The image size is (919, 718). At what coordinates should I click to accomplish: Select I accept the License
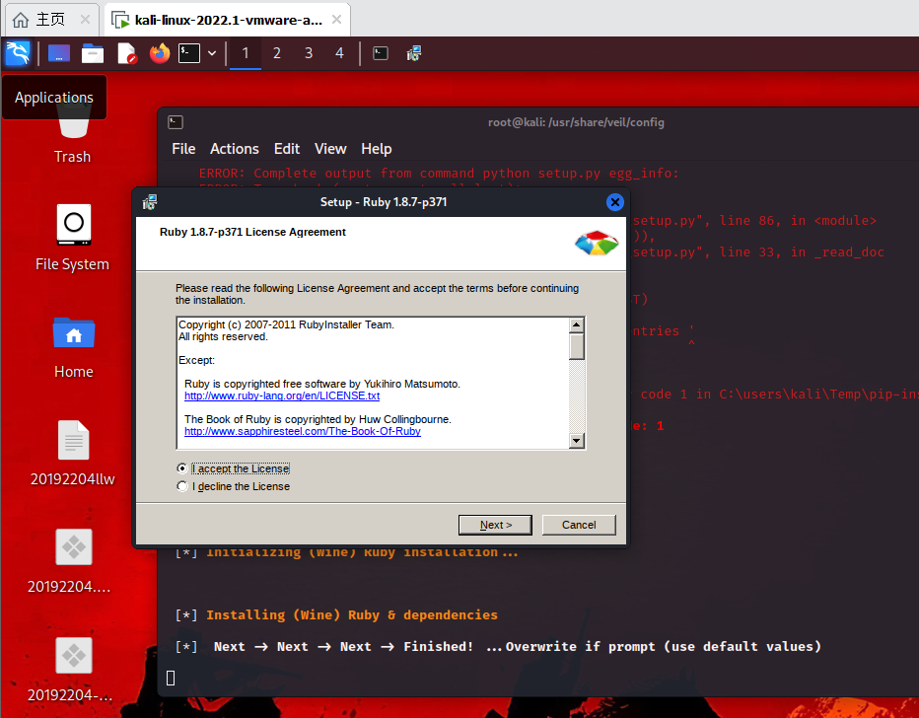click(234, 468)
